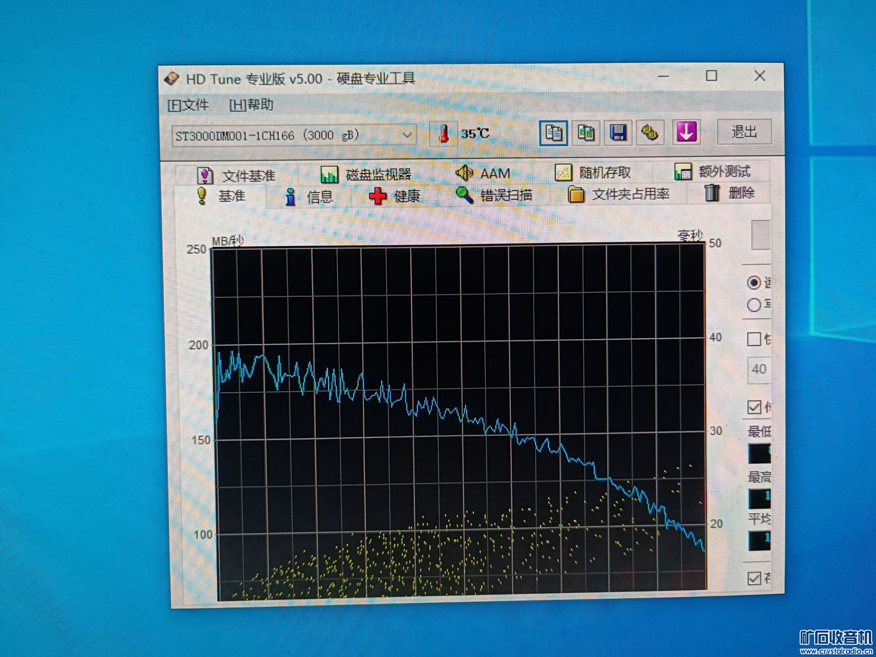Click the 退出 button

(744, 132)
